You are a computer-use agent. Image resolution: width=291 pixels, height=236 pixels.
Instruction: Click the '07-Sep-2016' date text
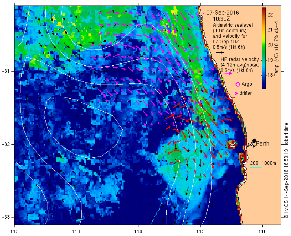click(223, 13)
